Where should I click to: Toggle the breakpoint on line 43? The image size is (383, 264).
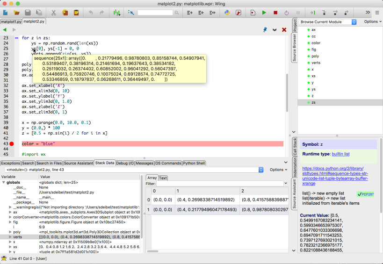pos(12,144)
